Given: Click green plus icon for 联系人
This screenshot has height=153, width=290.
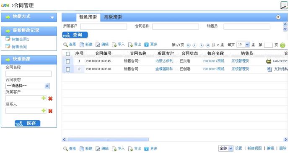Looking at the screenshot, I should tap(44, 111).
